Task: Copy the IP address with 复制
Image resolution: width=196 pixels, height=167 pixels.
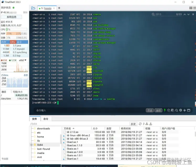Action: pos(25,12)
